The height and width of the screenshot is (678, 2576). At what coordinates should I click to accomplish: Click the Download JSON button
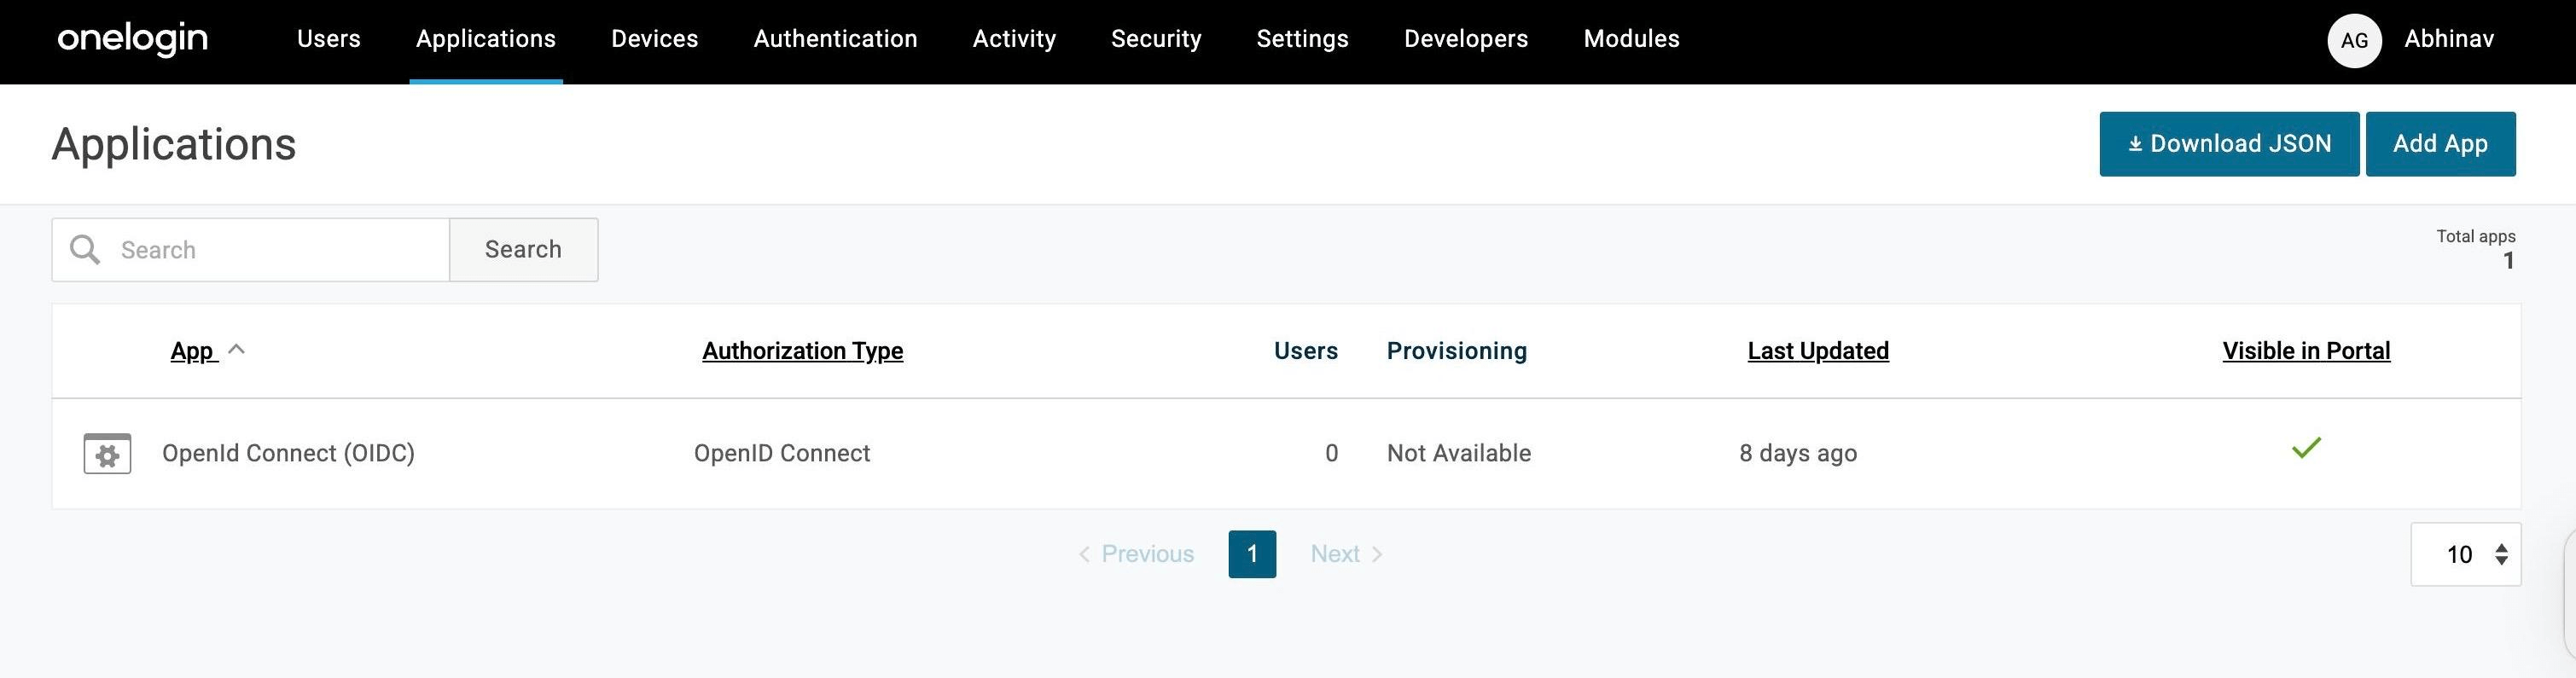click(2229, 144)
